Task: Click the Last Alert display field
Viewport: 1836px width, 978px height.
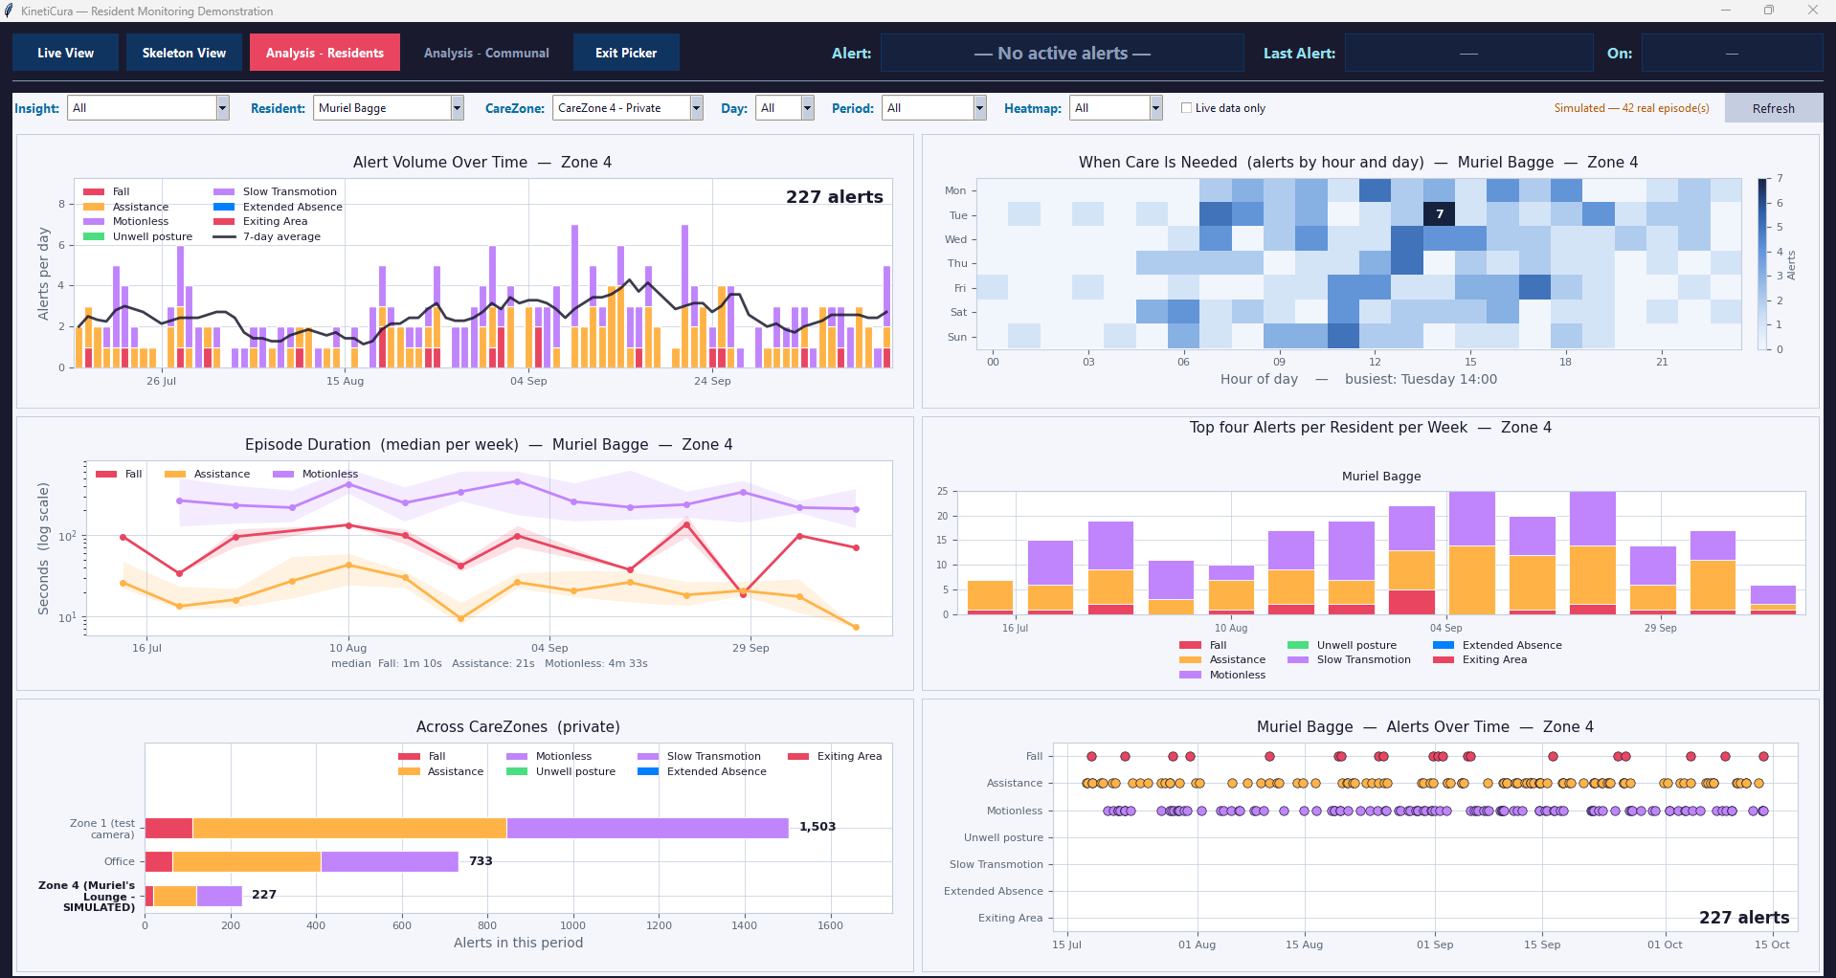Action: (x=1468, y=54)
